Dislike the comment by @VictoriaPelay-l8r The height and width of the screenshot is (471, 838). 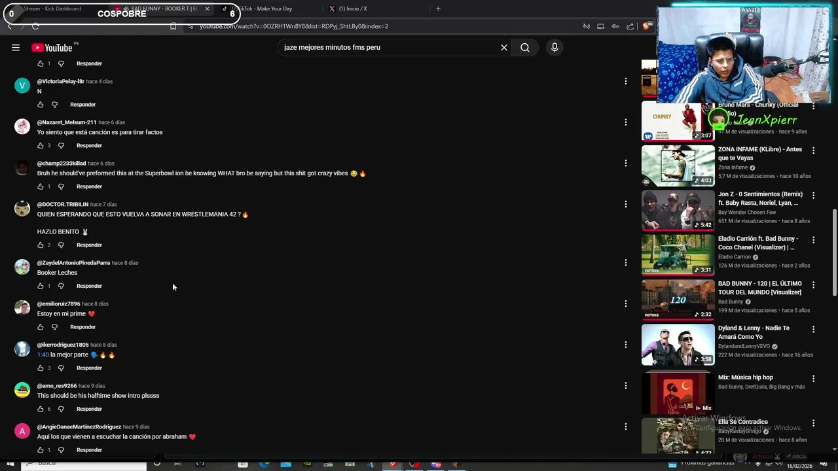tap(54, 105)
